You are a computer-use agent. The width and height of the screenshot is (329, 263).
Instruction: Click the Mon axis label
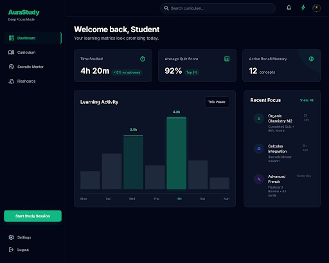[x=84, y=199]
